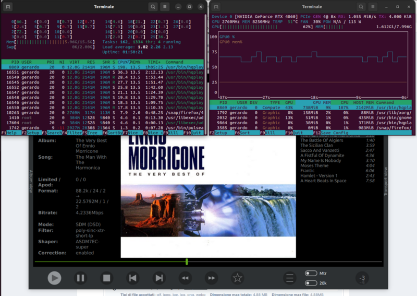Click the green playback position marker
Image resolution: width=417 pixels, height=296 pixels.
coord(187,262)
